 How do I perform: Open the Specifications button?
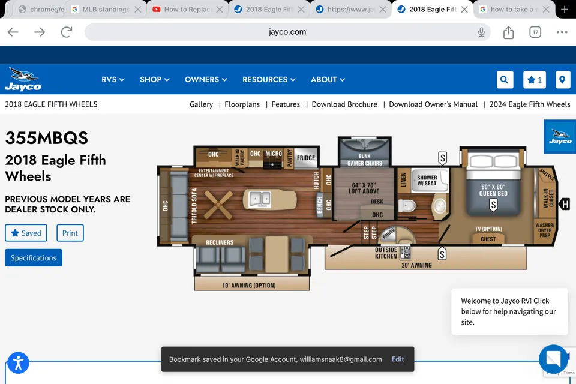(34, 258)
